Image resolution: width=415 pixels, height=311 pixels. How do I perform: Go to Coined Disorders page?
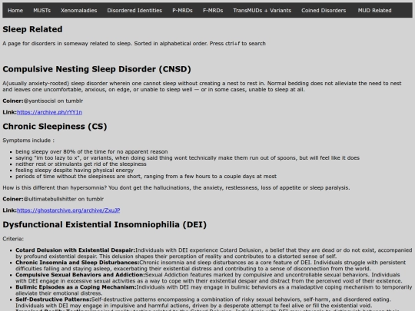(x=324, y=10)
